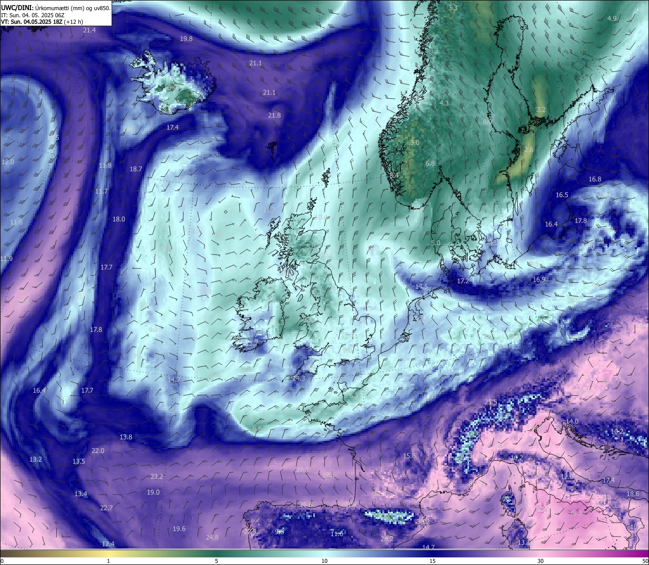Click the value 6.8 over southern Norway
Viewport: 649px width, 565px height.
pyautogui.click(x=430, y=164)
